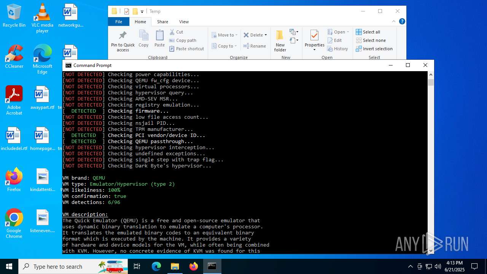Click Copy icon in Explorer Clipboard group
This screenshot has width=487, height=274.
coord(143,39)
